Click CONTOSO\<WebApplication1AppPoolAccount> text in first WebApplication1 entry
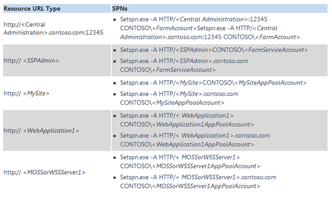The height and width of the screenshot is (197, 332). (x=187, y=124)
